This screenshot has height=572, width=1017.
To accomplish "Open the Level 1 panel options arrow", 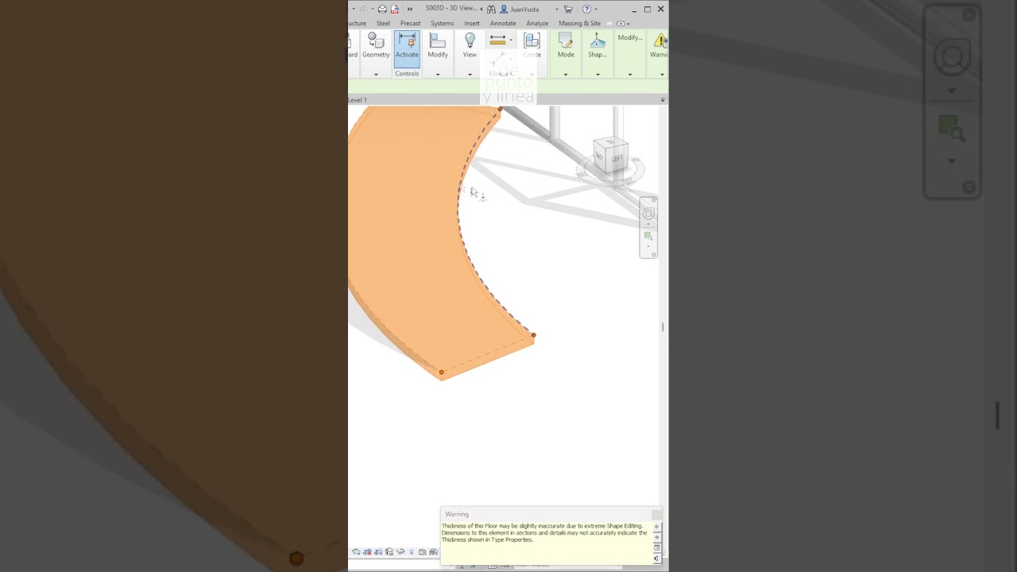I will click(663, 100).
